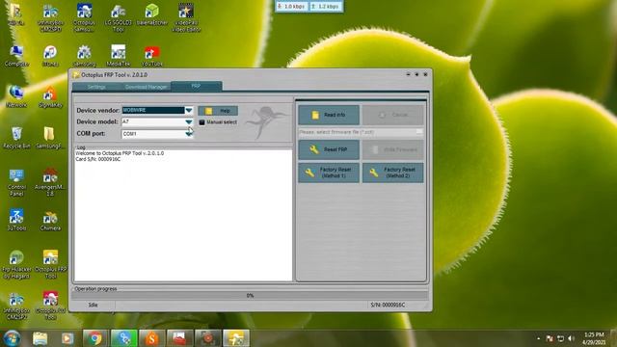The height and width of the screenshot is (347, 617).
Task: Switch to the Settings tab
Action: tap(96, 87)
